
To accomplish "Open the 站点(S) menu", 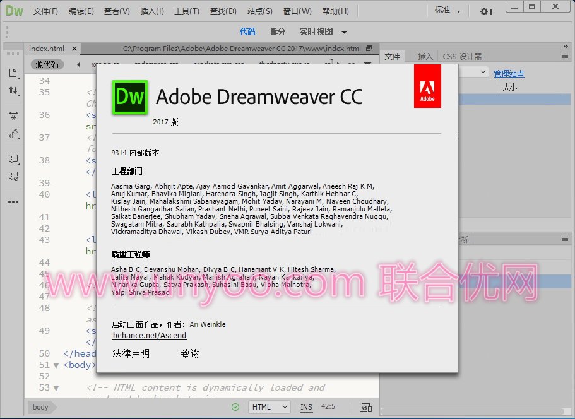I will (x=259, y=11).
